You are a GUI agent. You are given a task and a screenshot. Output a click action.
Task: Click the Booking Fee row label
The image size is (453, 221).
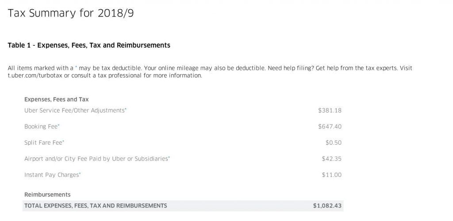pos(42,127)
